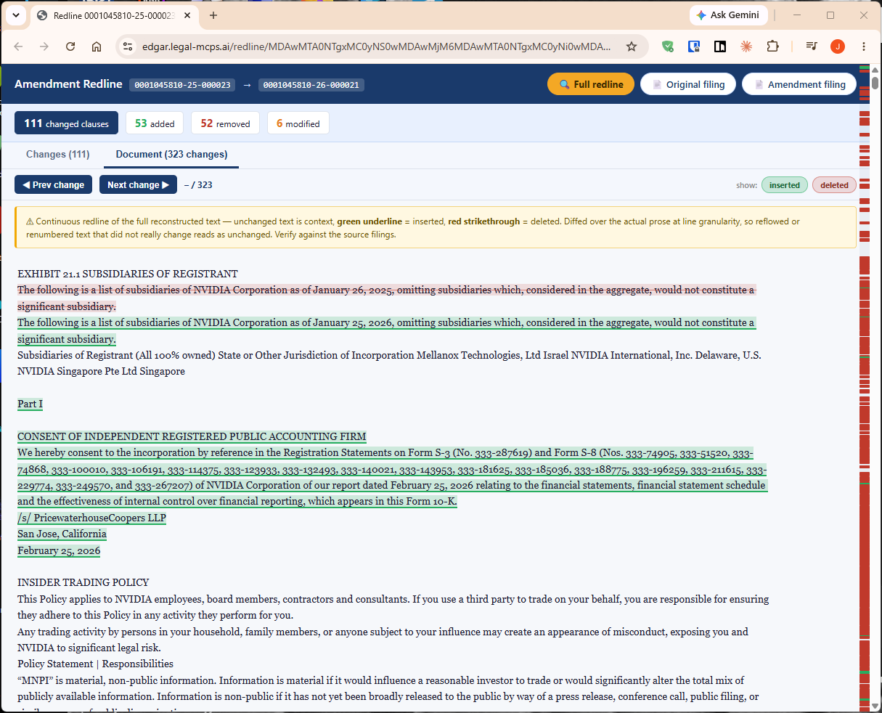The image size is (882, 713).
Task: Reload the current page
Action: [x=70, y=46]
